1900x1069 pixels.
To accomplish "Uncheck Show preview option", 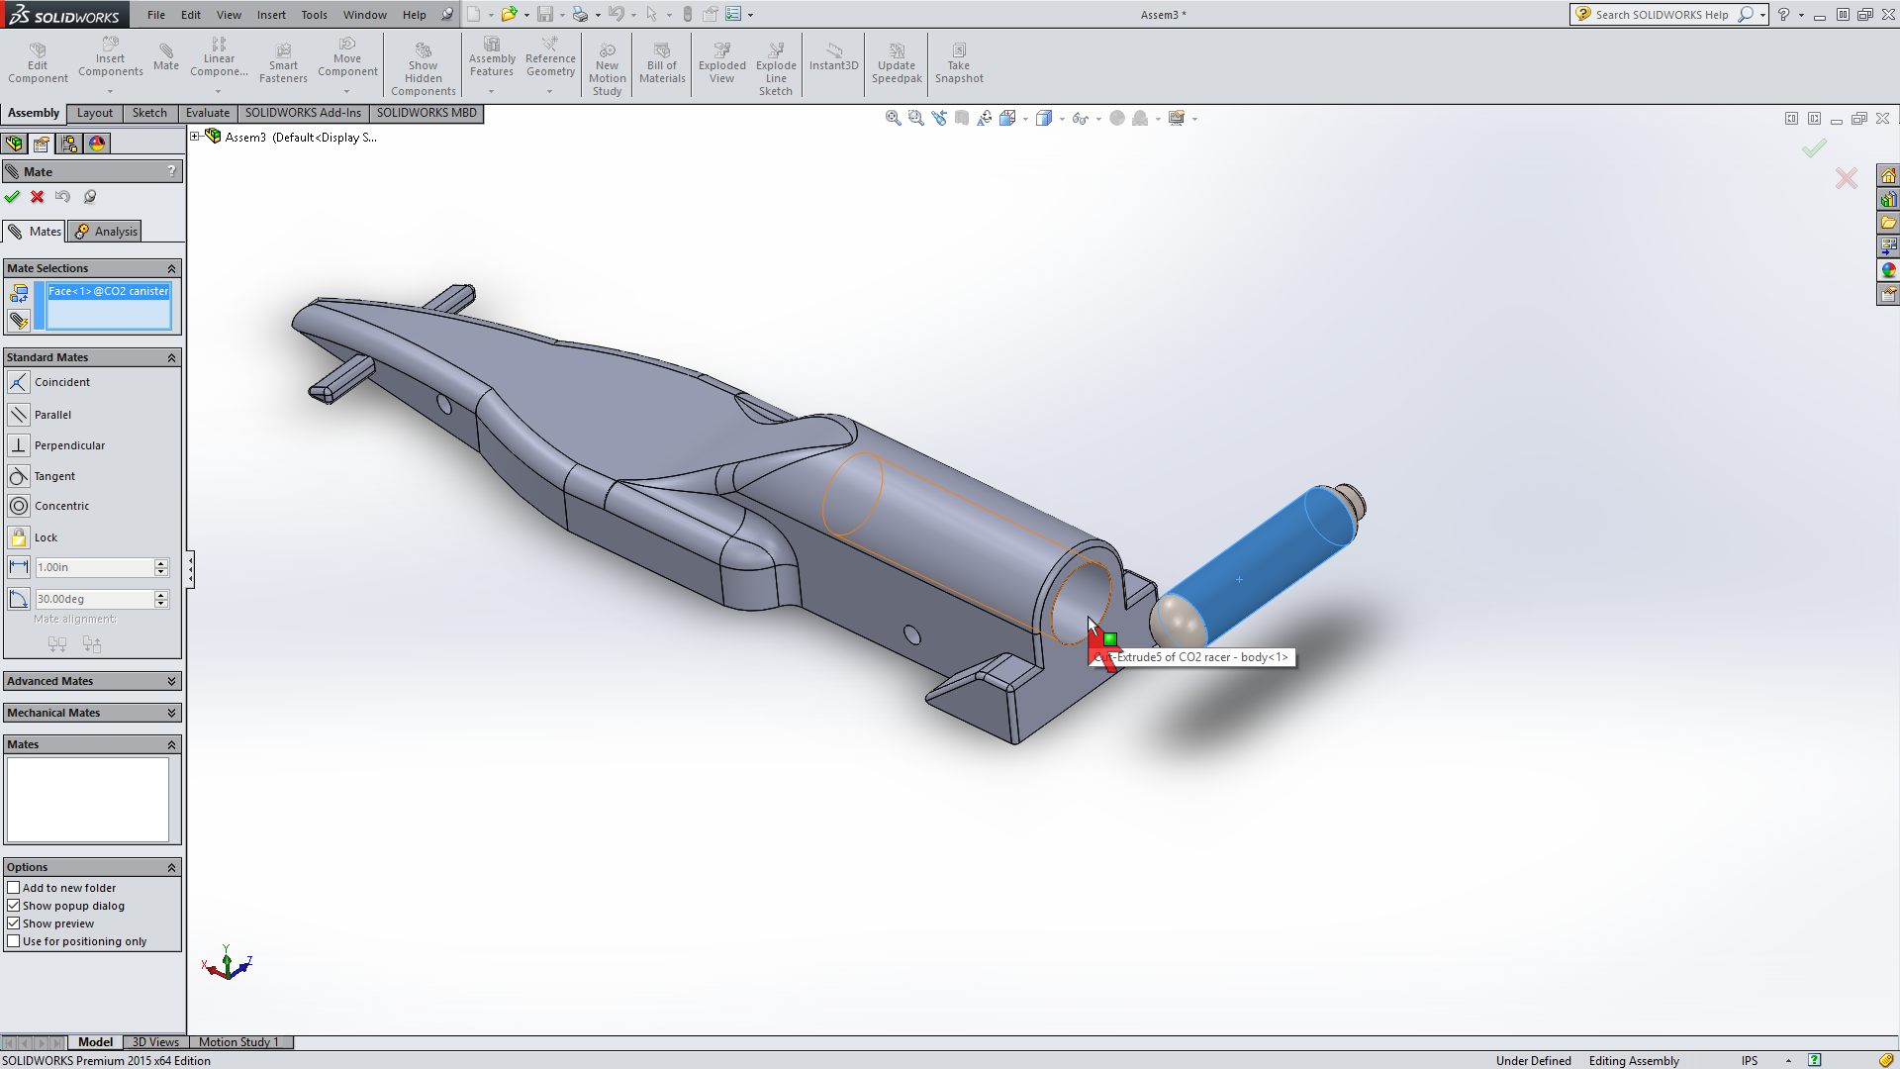I will pos(14,923).
